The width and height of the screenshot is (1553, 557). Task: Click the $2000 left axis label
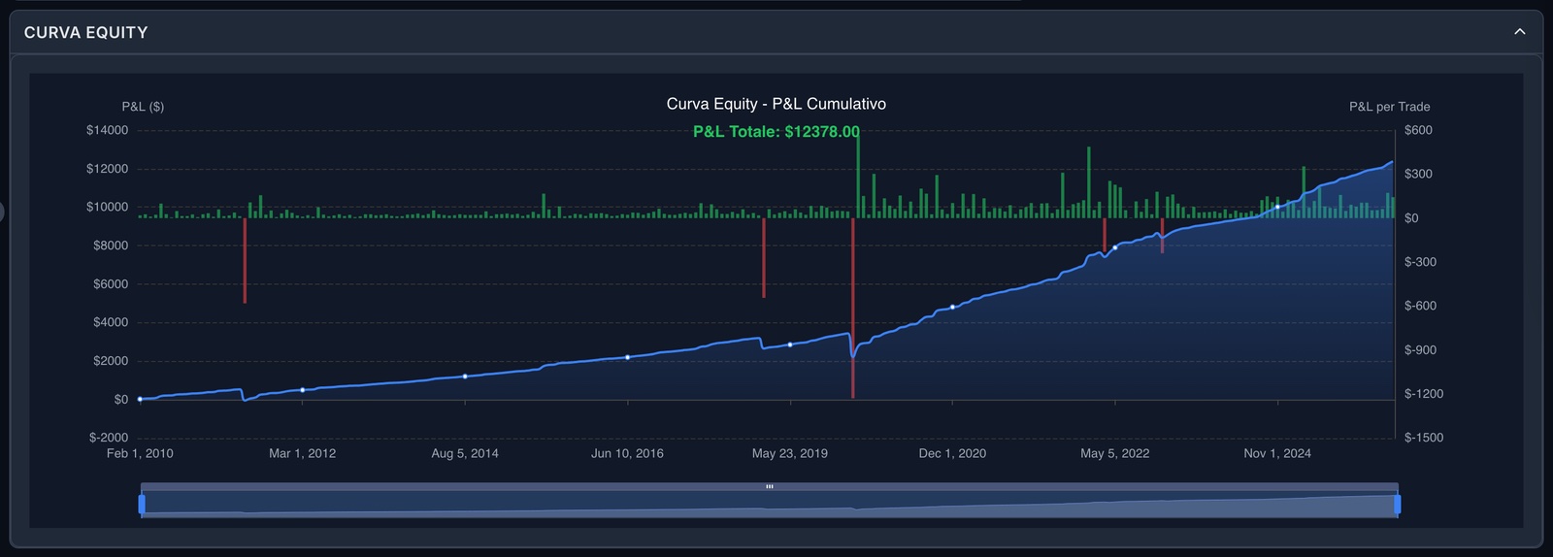(111, 361)
